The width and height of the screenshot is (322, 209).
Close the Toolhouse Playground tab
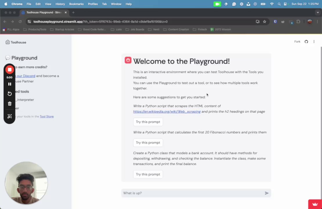click(66, 12)
